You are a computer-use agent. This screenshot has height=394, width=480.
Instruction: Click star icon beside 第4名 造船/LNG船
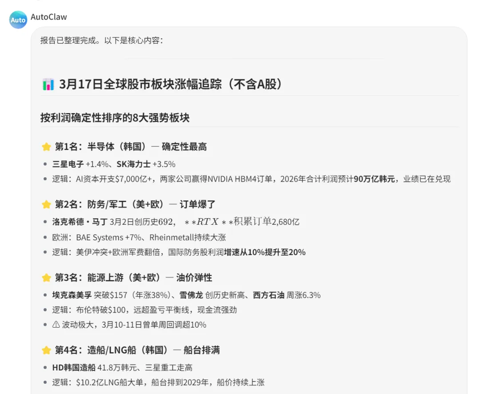coord(46,350)
